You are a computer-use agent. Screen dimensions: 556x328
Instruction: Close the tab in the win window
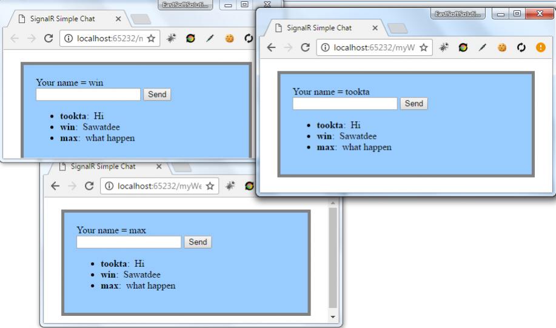coord(118,19)
